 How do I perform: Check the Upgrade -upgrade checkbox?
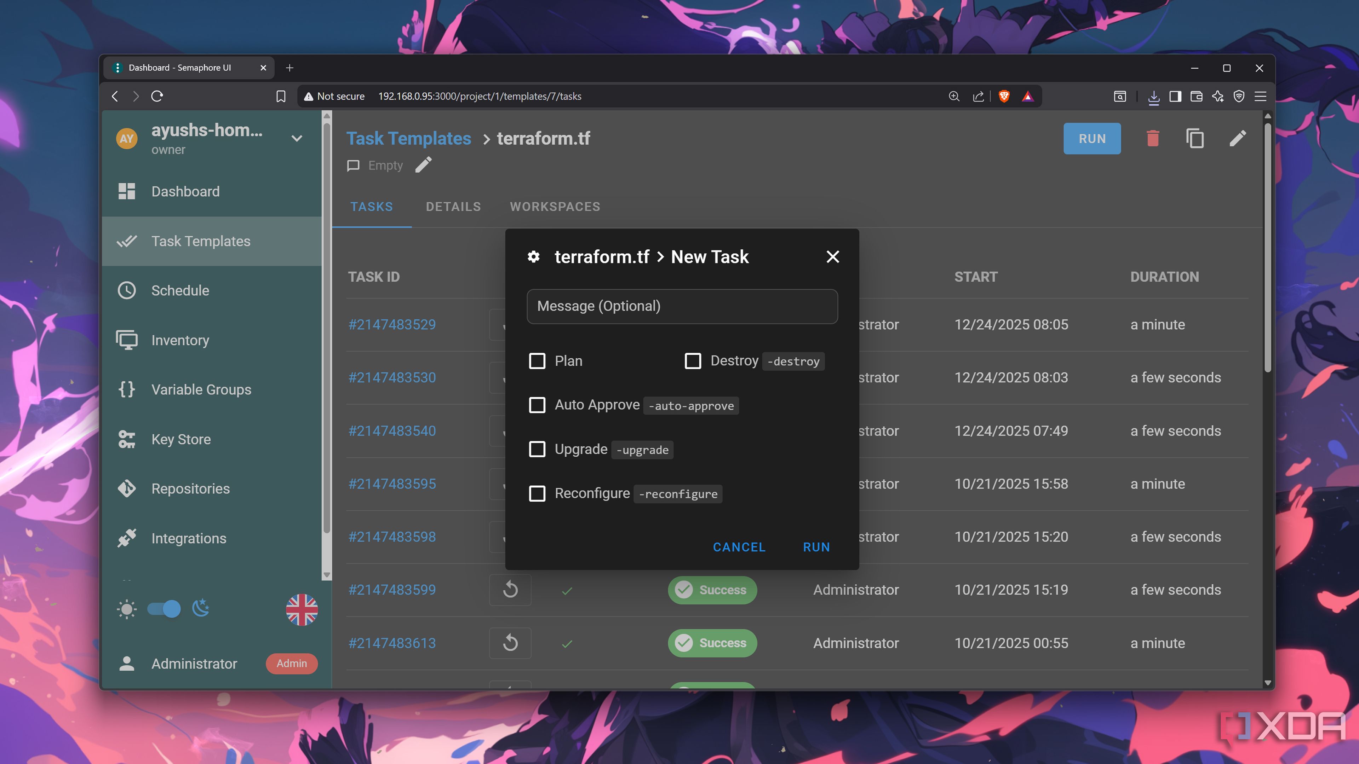[537, 449]
